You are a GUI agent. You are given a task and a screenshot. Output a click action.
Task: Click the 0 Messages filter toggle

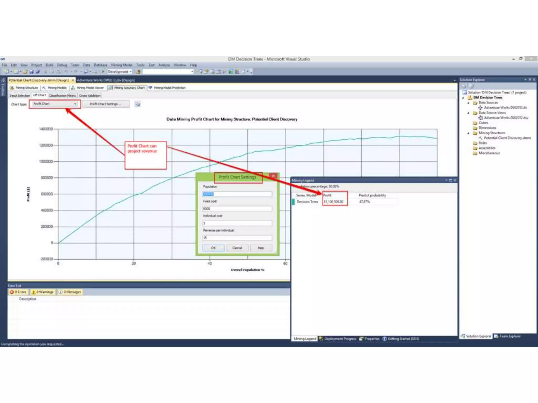click(x=70, y=292)
